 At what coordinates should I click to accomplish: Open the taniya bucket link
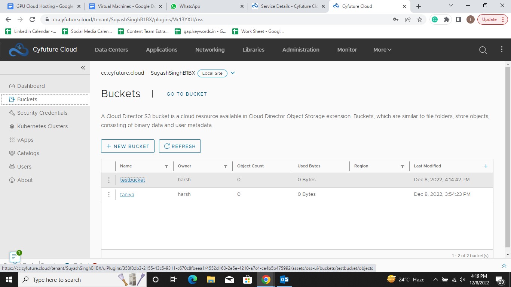coord(127,195)
